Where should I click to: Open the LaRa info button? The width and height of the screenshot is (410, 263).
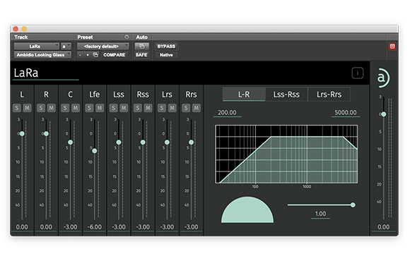pos(357,73)
